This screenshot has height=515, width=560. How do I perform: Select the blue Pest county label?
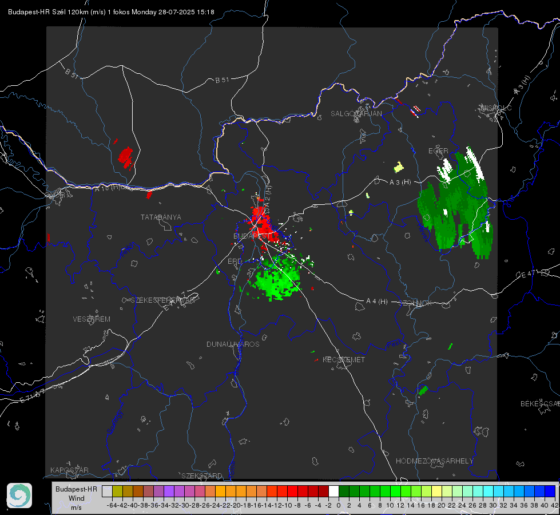[x=394, y=344]
